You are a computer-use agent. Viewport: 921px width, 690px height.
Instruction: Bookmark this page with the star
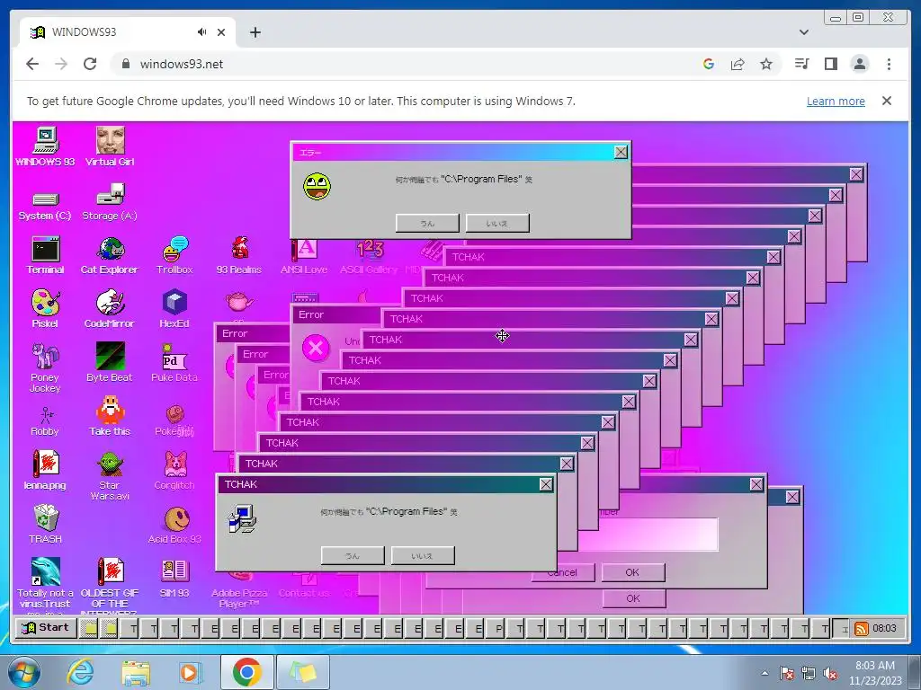766,64
